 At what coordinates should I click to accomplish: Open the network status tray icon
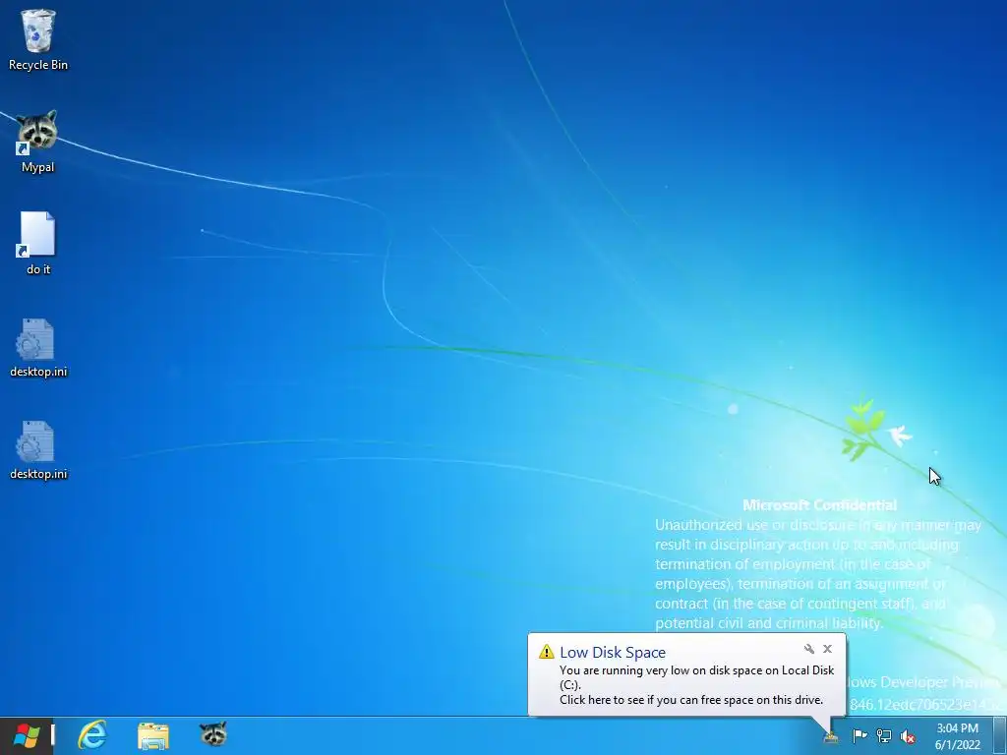point(884,735)
